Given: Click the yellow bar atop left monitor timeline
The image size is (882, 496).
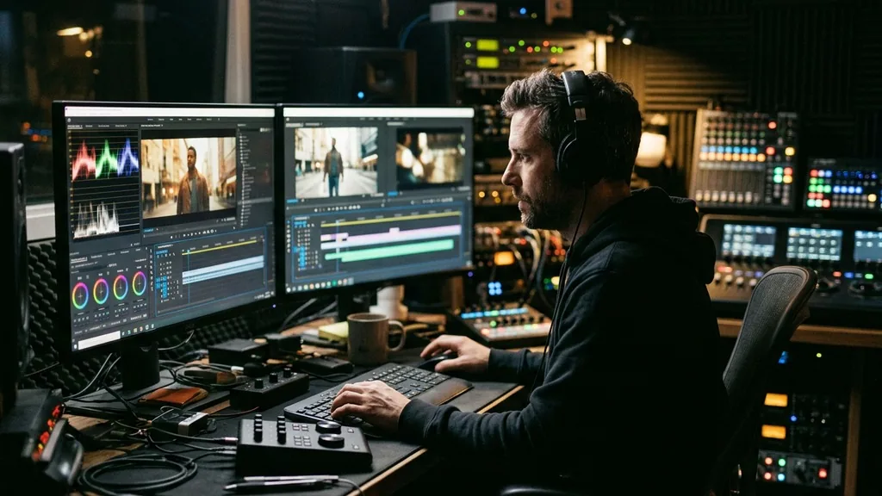Looking at the screenshot, I should pyautogui.click(x=220, y=246).
